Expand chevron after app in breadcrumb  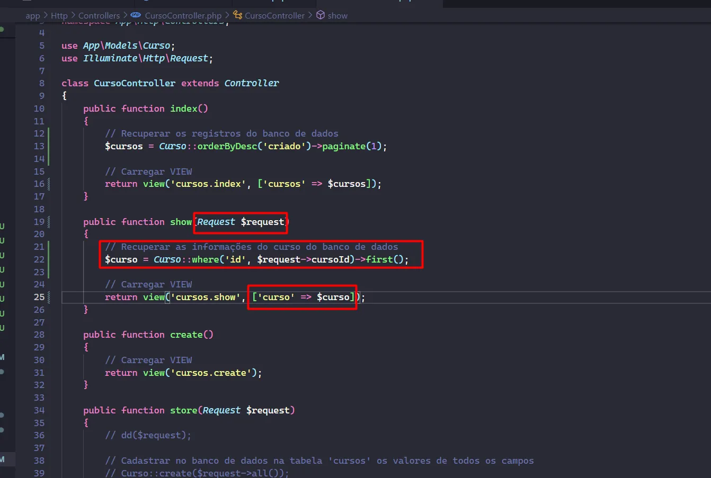pos(46,15)
